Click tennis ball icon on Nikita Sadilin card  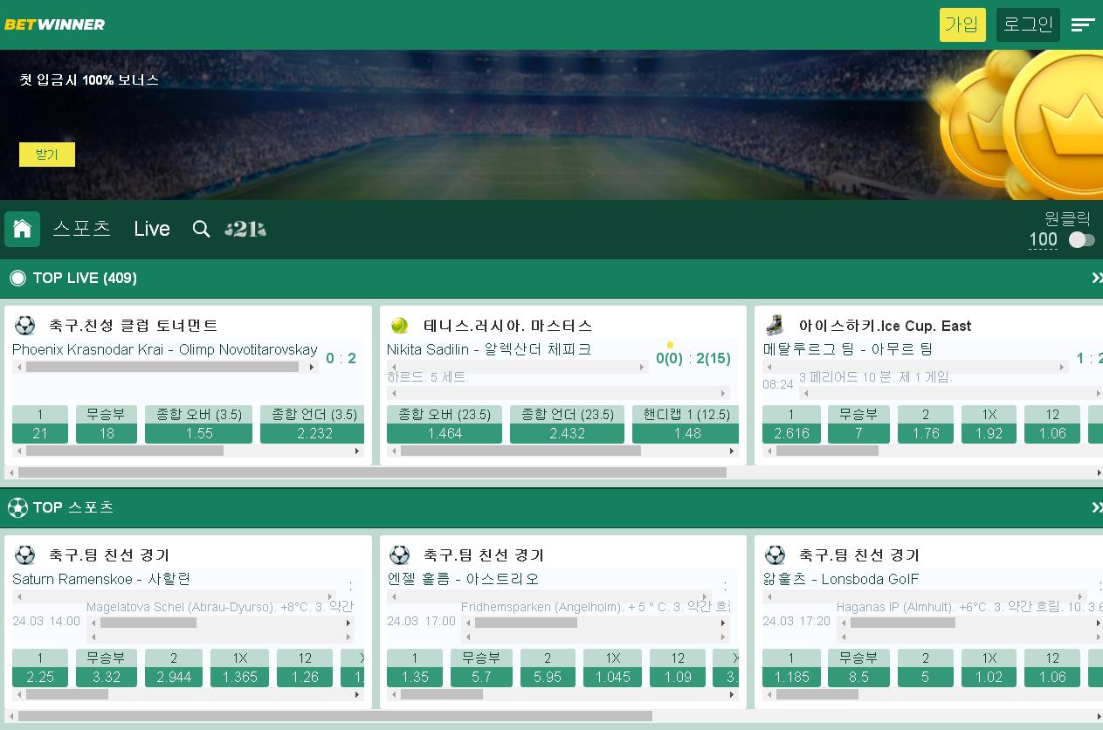click(400, 326)
